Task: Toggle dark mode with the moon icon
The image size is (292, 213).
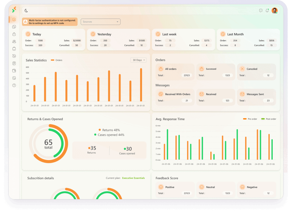Action: click(x=26, y=10)
